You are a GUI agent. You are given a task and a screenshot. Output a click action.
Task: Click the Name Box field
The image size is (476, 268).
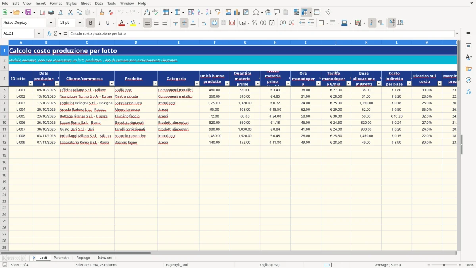pyautogui.click(x=18, y=33)
